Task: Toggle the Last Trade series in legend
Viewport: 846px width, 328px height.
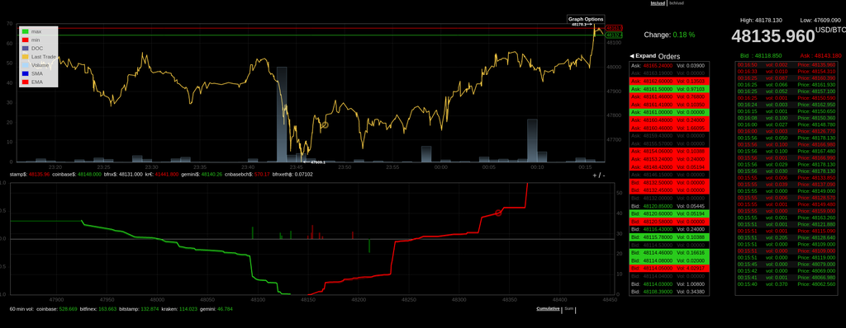Action: (39, 57)
